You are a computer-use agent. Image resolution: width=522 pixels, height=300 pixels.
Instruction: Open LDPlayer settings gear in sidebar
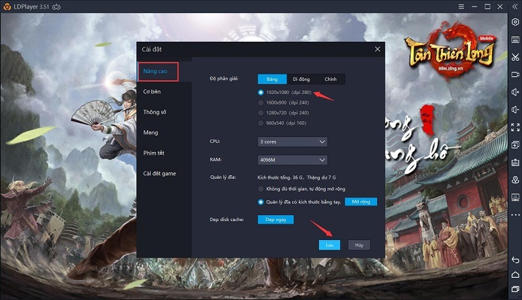[x=515, y=22]
